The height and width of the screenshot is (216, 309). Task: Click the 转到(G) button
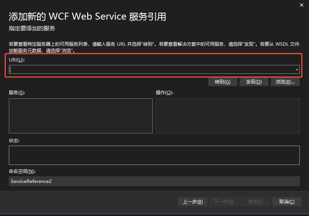point(223,82)
